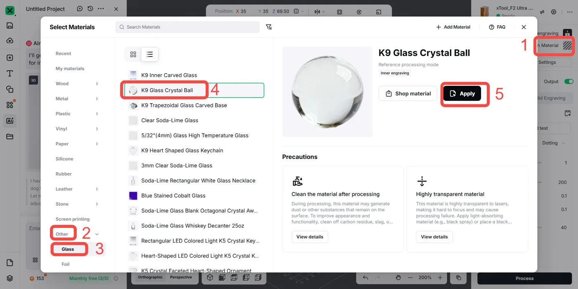Switch to Orthographic view
Viewport: 578px width, 289px height.
[150, 277]
